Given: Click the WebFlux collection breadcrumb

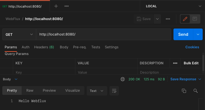Looking at the screenshot, I should [13, 19].
